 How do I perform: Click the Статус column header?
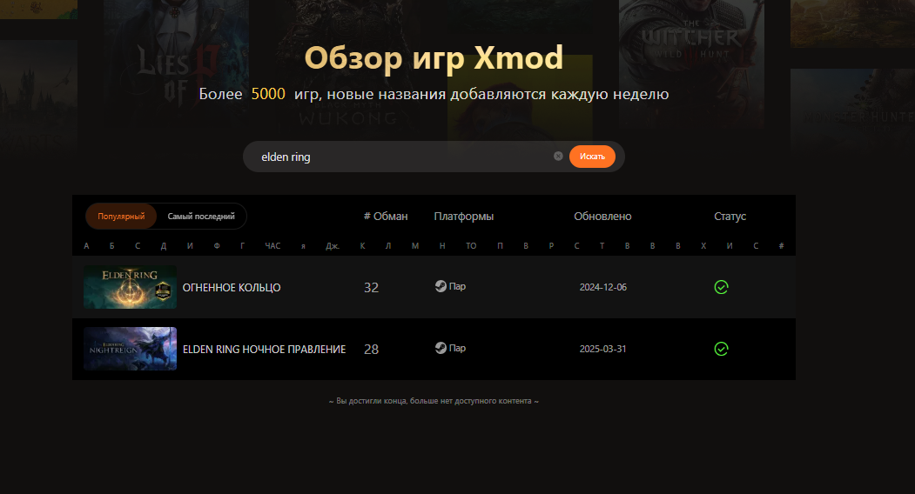730,217
